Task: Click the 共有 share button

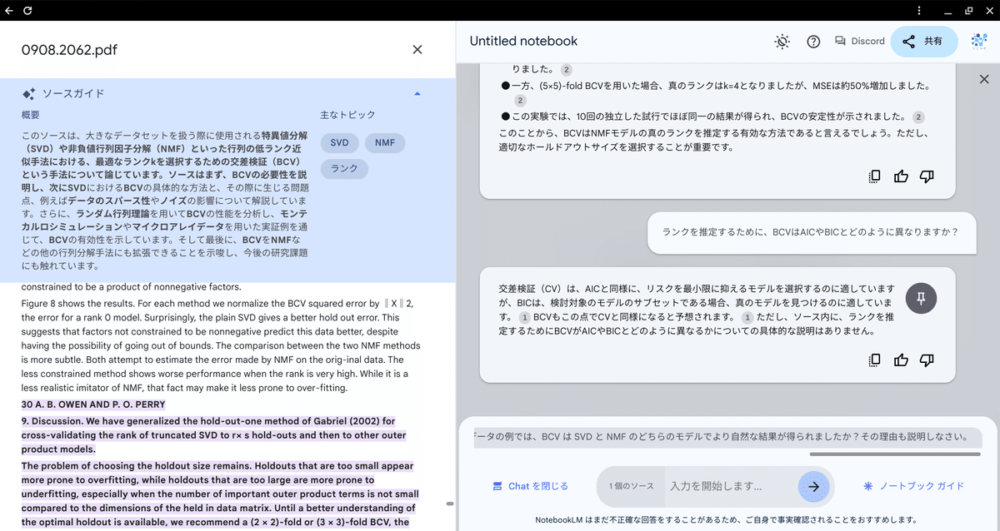Action: click(x=924, y=41)
